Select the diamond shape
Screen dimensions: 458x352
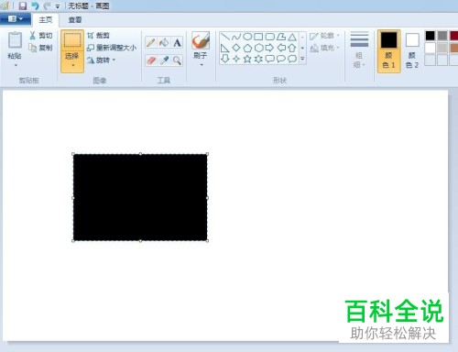tap(236, 48)
